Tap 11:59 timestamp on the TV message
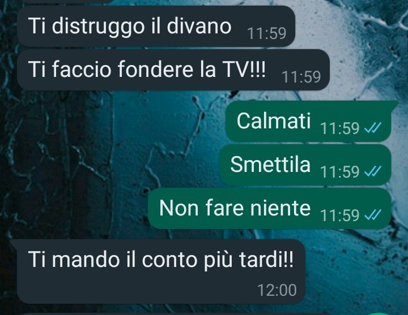Screen dimensions: 408x315 [x=301, y=77]
